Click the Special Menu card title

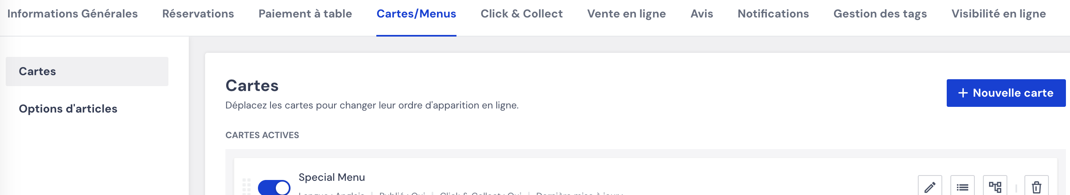click(x=332, y=177)
